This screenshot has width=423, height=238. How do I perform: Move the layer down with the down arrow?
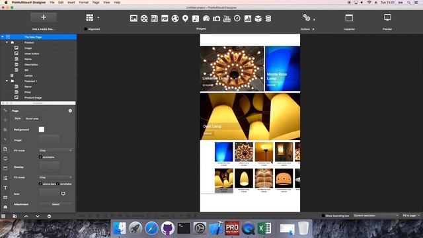[38, 216]
